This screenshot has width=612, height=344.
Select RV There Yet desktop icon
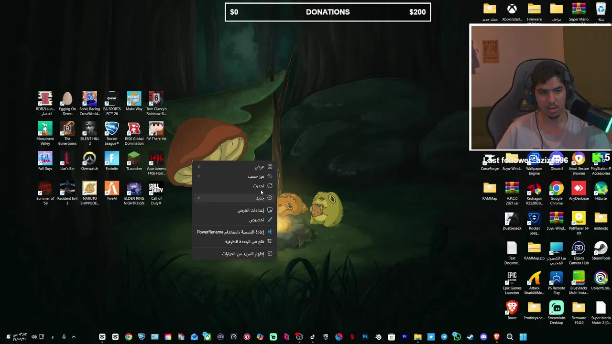coord(156,131)
